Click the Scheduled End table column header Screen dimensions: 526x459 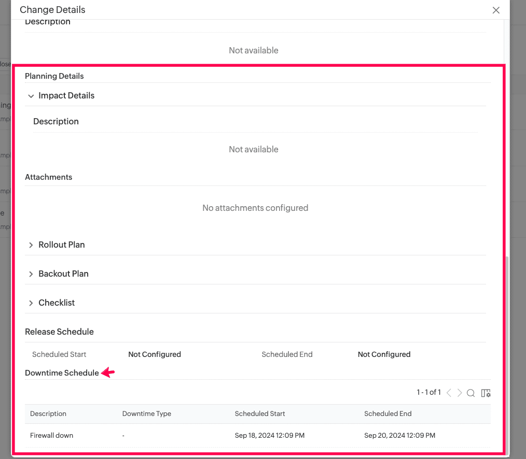coord(387,414)
